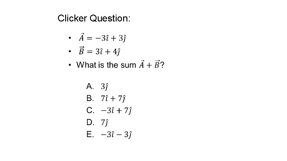The height and width of the screenshot is (161, 287).
Task: Click option D's value 7ĵ
Action: click(x=104, y=123)
